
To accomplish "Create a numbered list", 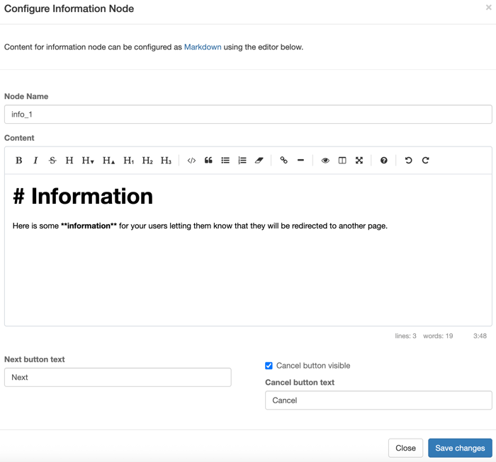I will point(242,161).
